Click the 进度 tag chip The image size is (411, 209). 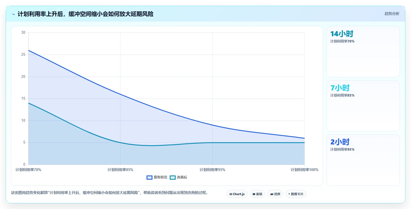[x=275, y=194]
